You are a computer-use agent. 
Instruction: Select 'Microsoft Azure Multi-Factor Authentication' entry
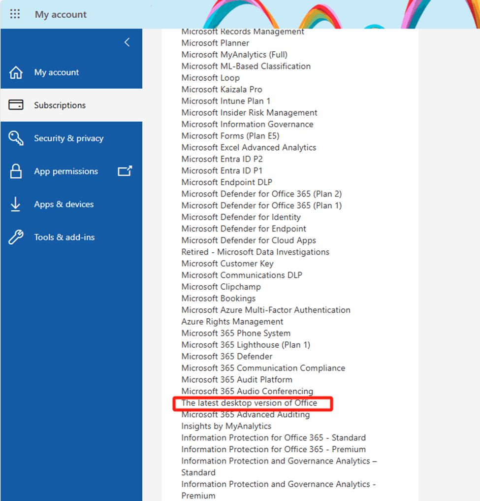266,310
